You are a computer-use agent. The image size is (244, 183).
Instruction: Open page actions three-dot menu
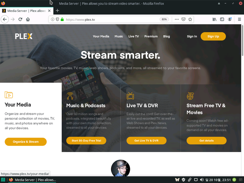pyautogui.click(x=177, y=19)
